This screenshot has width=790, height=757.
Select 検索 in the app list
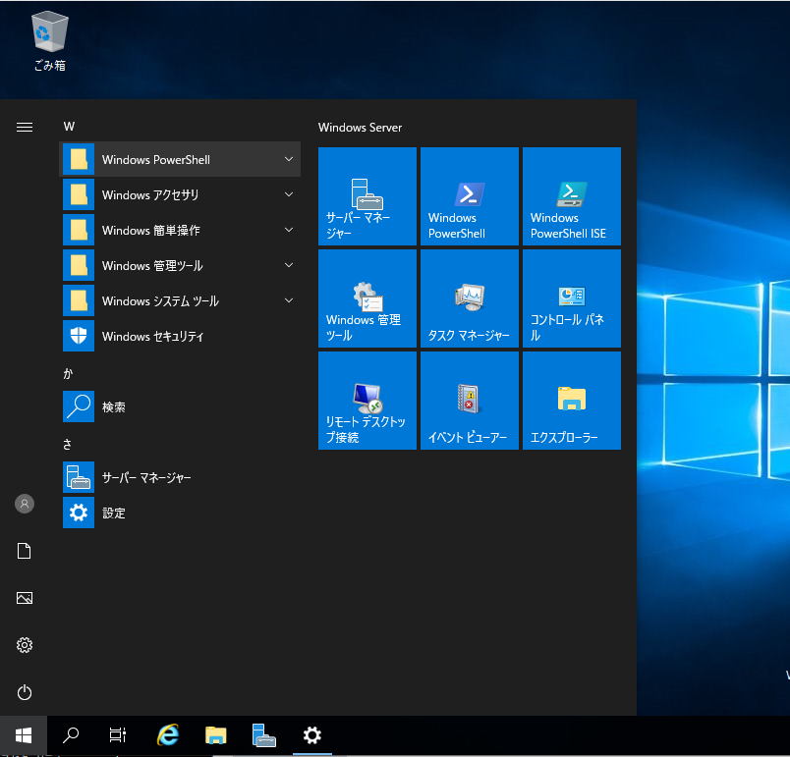pyautogui.click(x=113, y=407)
